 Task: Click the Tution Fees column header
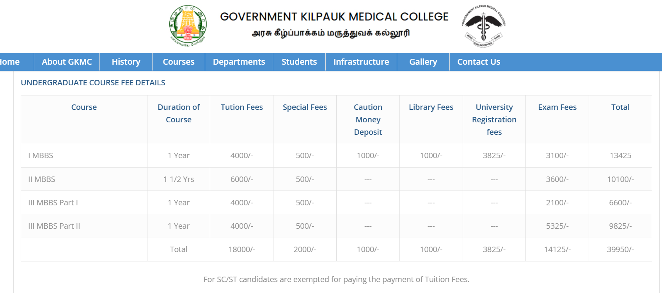(x=241, y=107)
